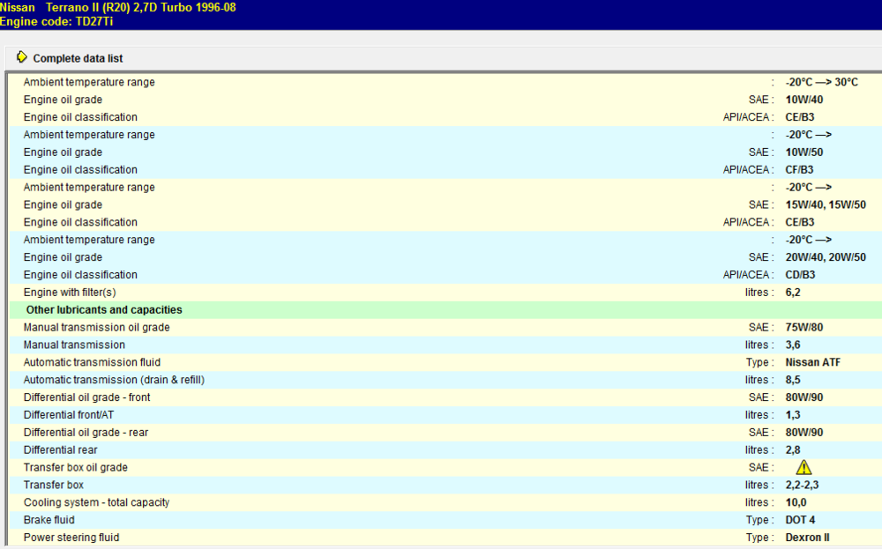Click the 75W/80 transmission oil value
The width and height of the screenshot is (882, 549).
coord(804,328)
